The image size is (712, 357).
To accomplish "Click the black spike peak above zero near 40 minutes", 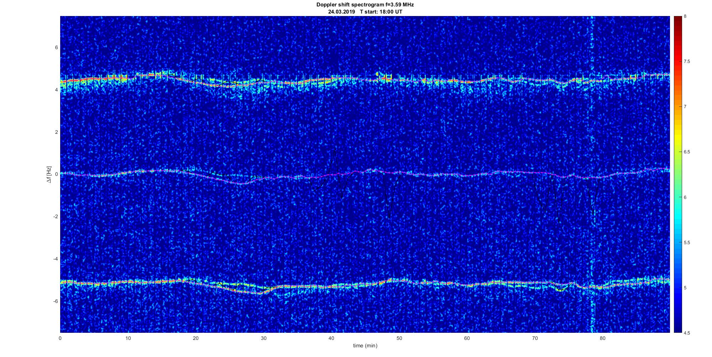I will pos(335,149).
